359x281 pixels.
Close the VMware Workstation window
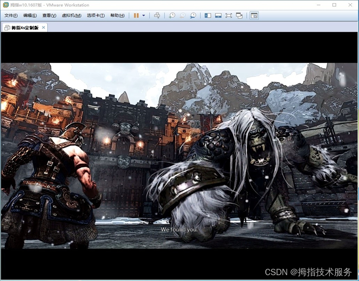tap(350, 5)
